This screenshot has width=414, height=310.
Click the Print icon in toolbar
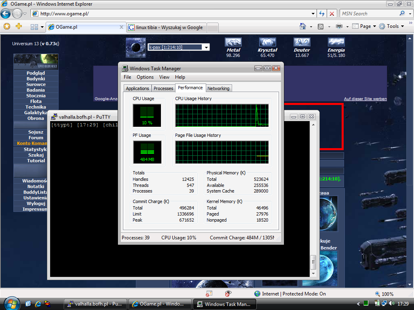pos(339,27)
